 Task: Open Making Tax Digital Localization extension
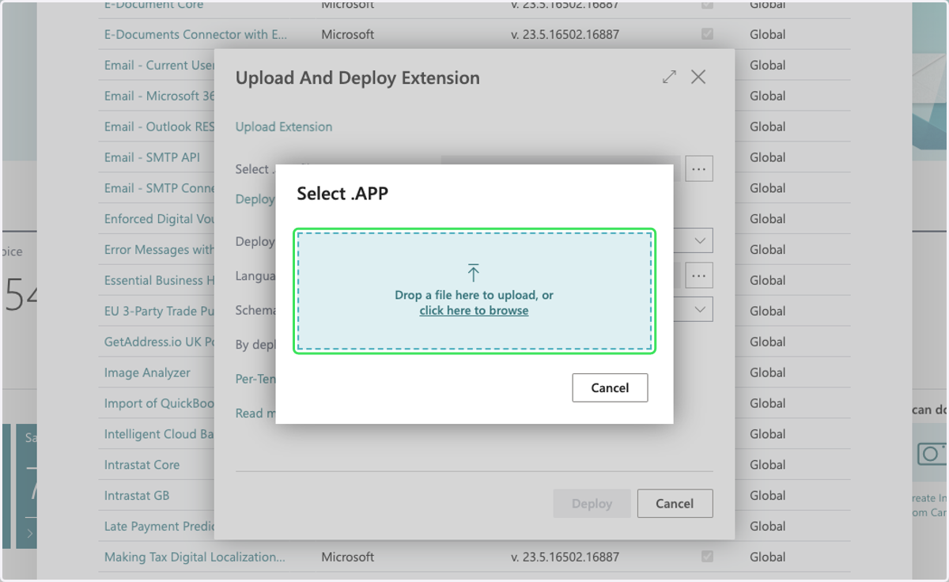point(195,557)
